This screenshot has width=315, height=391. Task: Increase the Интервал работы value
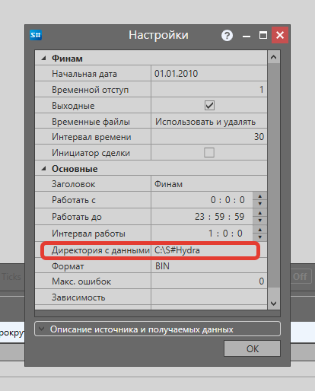[x=260, y=230]
